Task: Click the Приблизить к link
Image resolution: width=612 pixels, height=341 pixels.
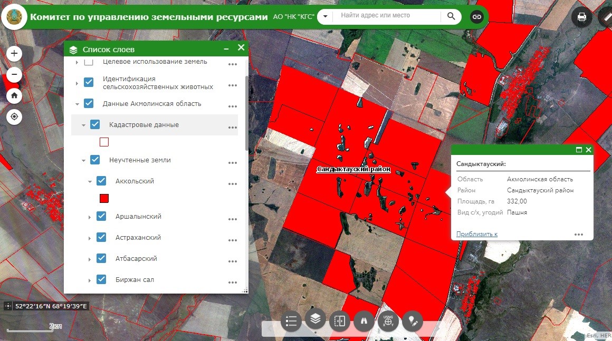Action: [477, 234]
